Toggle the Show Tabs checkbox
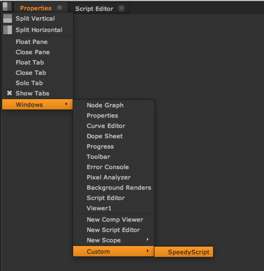 [9, 93]
